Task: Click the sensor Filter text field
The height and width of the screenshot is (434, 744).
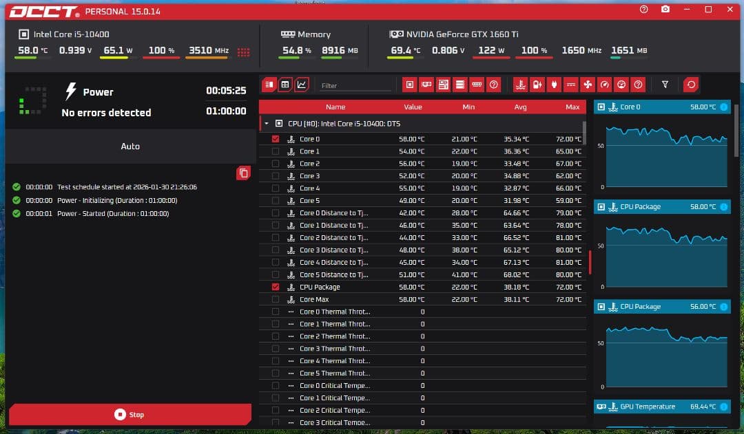Action: [x=355, y=85]
